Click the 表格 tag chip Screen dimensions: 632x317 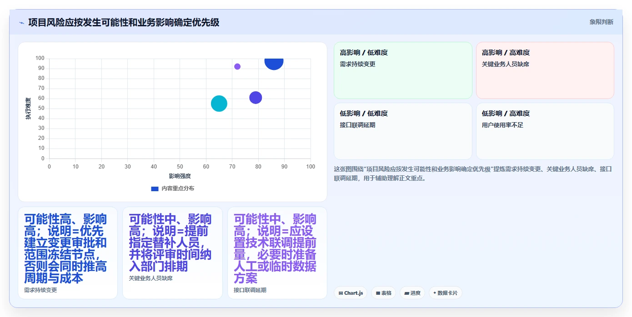pyautogui.click(x=384, y=293)
